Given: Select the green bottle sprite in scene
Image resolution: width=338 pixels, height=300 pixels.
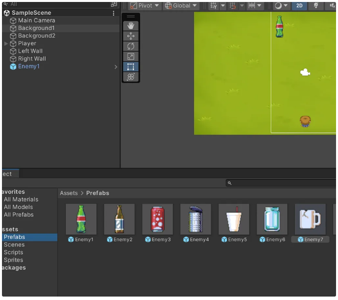Looking at the screenshot, I should click(280, 27).
